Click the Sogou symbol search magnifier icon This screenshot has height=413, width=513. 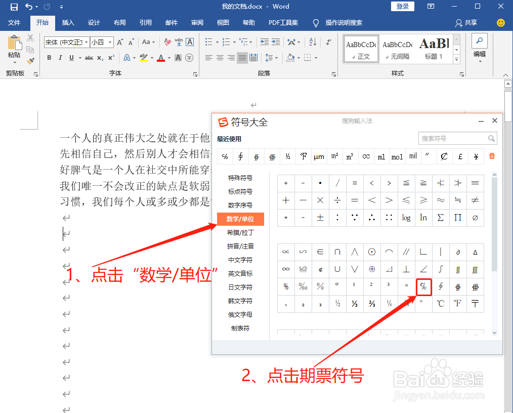coord(490,138)
